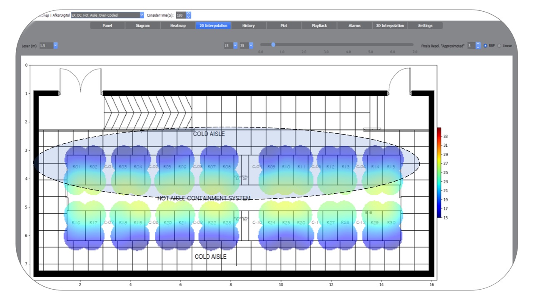Click the slider handle above the scale
Viewport: 533px width, 300px height.
273,45
